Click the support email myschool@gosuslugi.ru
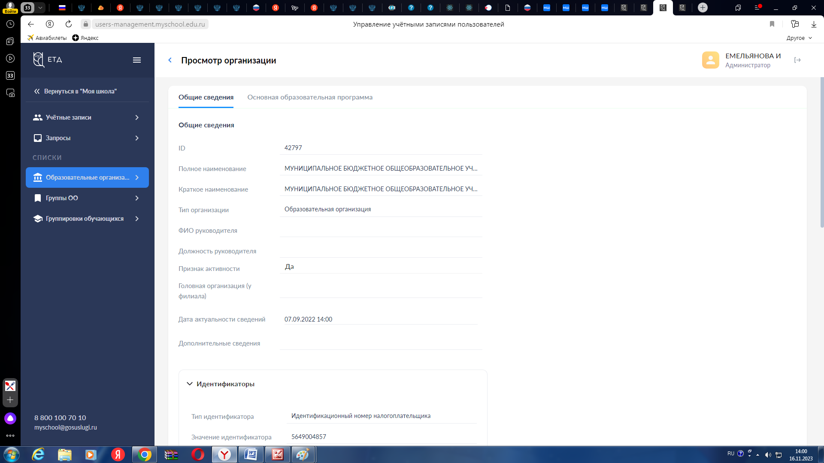 coord(66,427)
